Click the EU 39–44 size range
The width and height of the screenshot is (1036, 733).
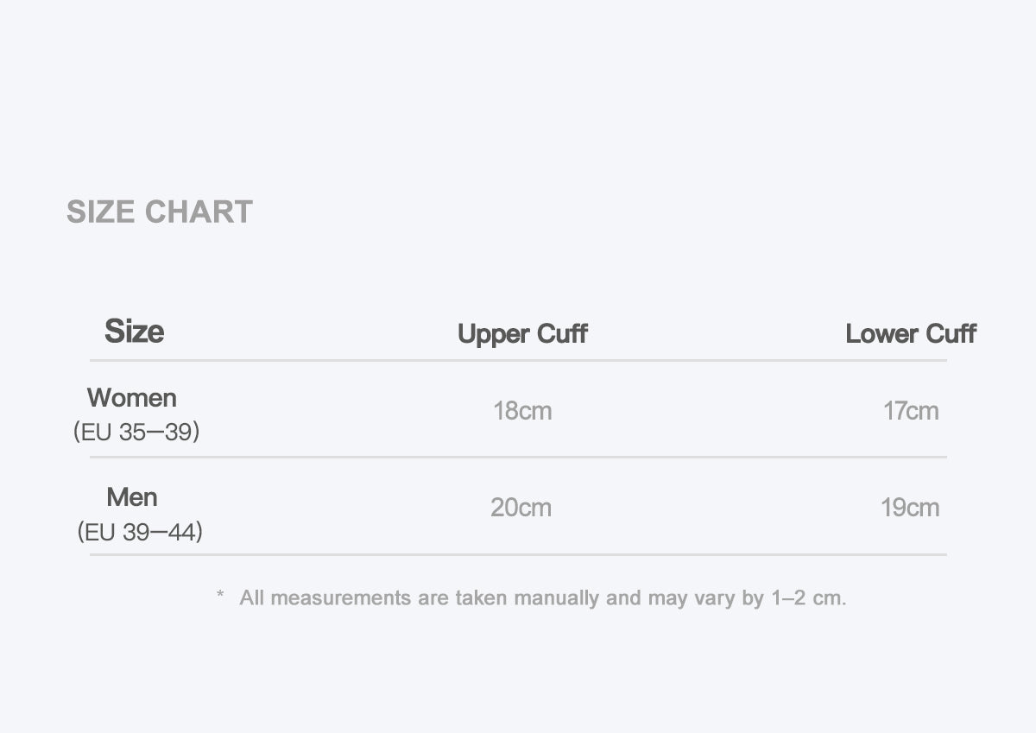(x=140, y=532)
